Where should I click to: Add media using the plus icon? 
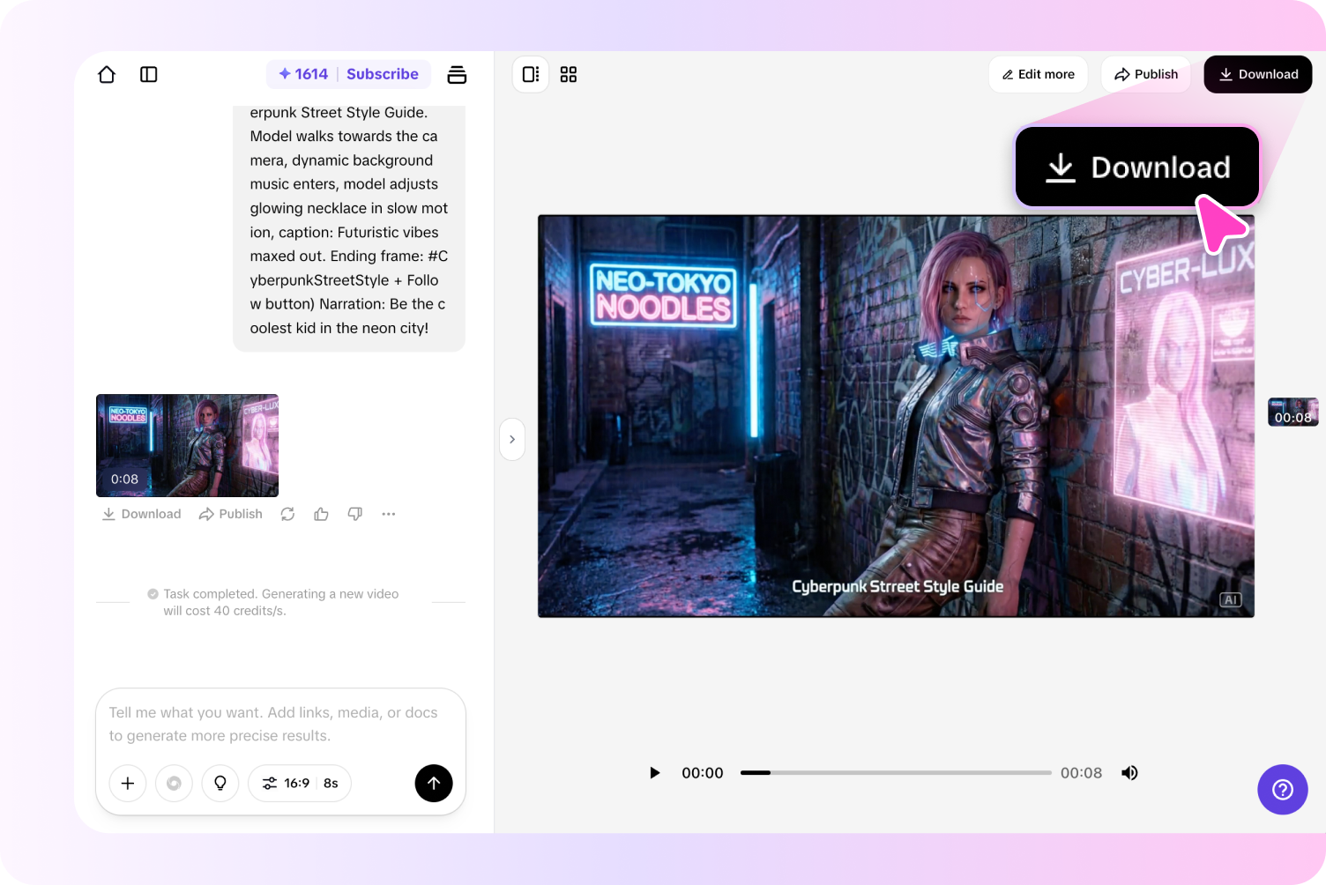(127, 783)
